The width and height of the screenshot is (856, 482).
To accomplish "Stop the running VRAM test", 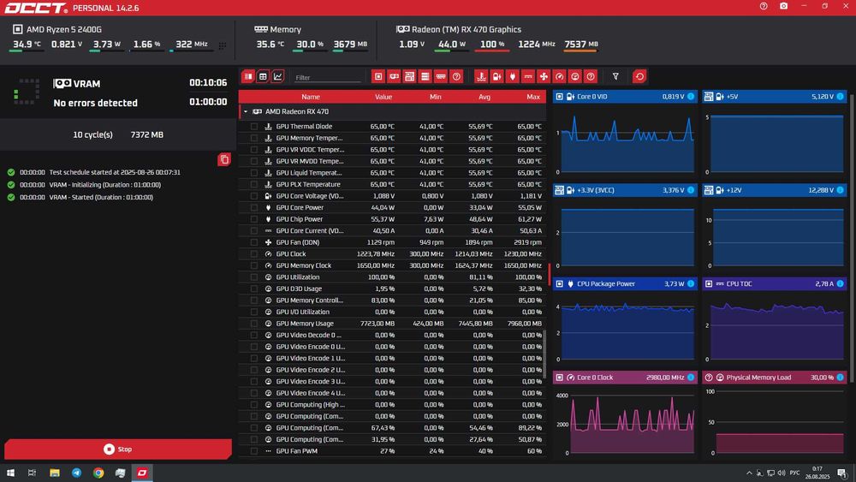I will [118, 449].
